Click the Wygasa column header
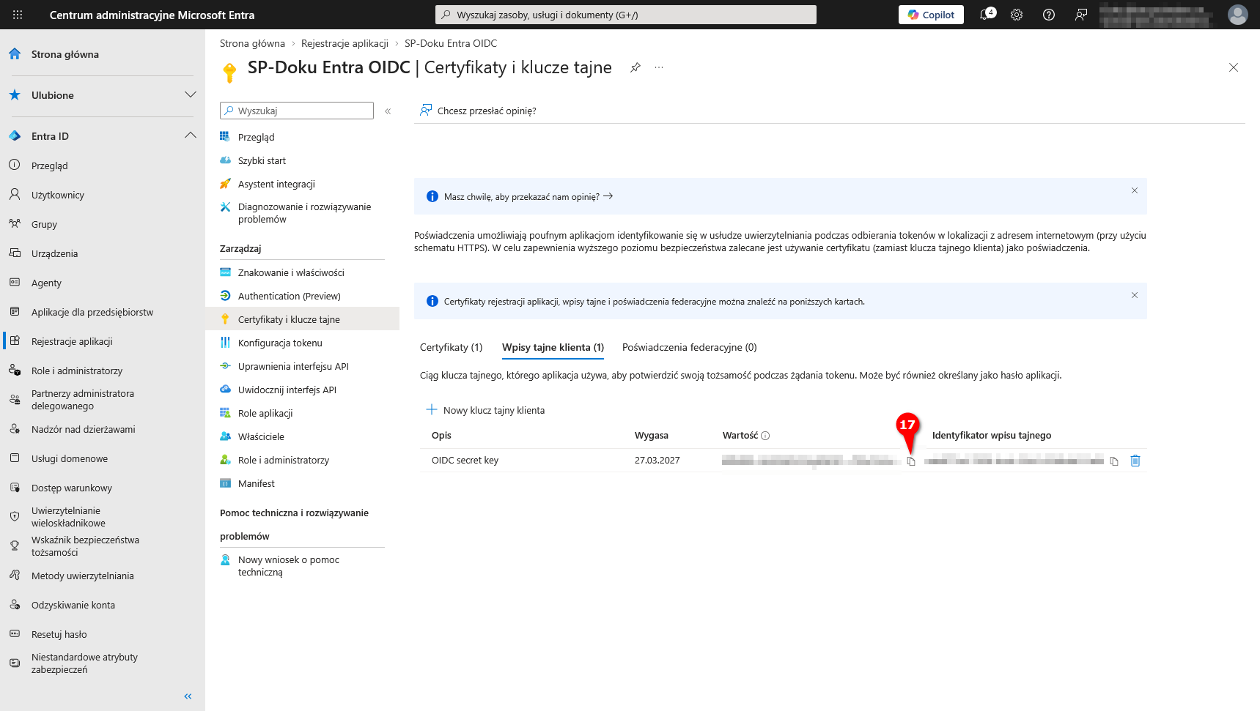Screen dimensions: 1260x711 pos(651,436)
